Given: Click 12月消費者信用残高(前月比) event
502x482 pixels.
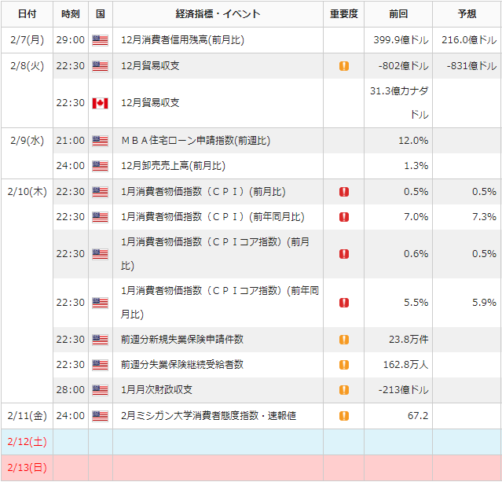Looking at the screenshot, I should pos(182,40).
